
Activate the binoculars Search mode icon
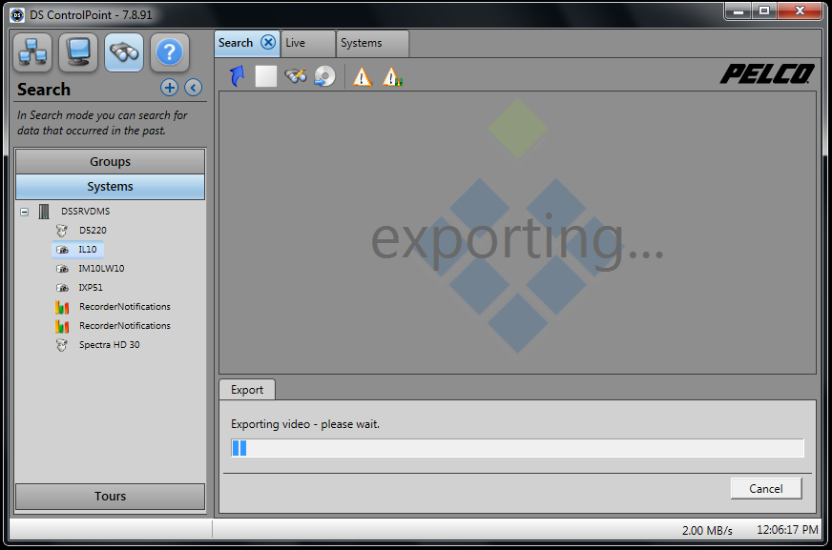tap(123, 52)
